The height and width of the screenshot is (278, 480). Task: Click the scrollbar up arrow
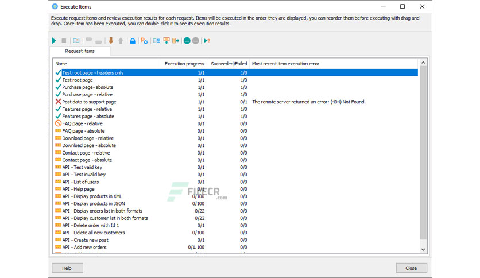pyautogui.click(x=423, y=63)
